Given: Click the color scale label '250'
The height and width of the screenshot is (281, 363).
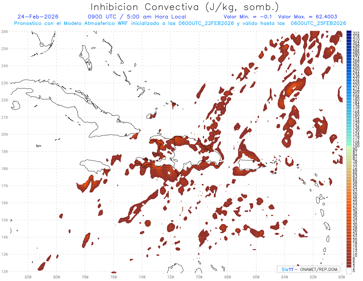Looking at the screenshot, I should tap(356, 70).
